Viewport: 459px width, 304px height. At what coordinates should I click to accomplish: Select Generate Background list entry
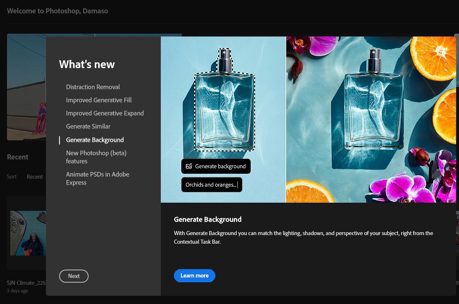tap(95, 140)
